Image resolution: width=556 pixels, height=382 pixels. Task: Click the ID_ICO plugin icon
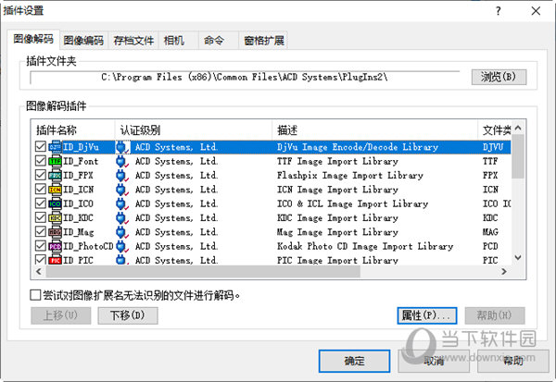coord(55,203)
